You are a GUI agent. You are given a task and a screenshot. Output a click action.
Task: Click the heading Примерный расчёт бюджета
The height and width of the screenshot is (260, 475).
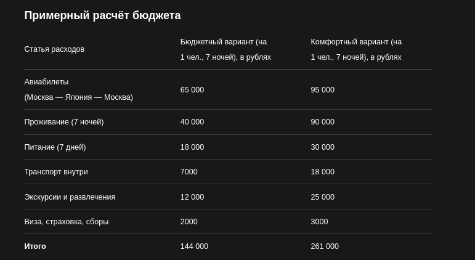click(x=102, y=15)
